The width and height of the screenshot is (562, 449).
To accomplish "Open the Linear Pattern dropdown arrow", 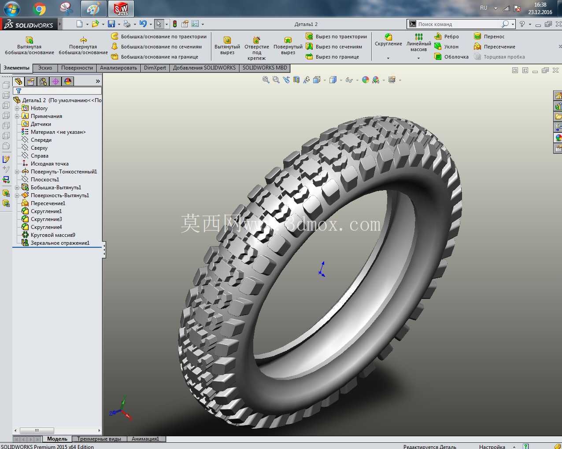I will coord(418,58).
